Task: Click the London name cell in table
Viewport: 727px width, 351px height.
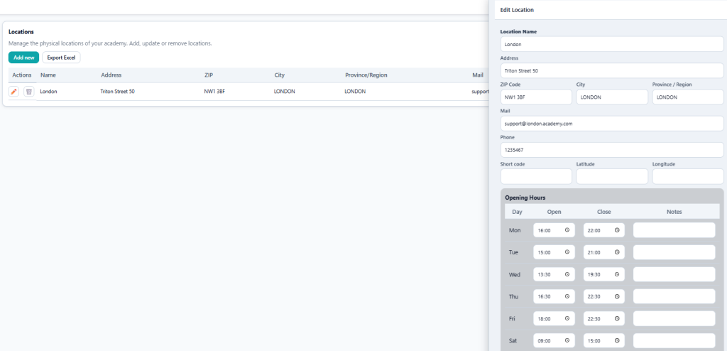Action: tap(49, 92)
